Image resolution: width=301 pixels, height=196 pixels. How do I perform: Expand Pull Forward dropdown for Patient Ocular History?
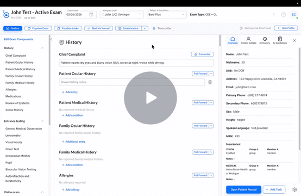coord(211,73)
